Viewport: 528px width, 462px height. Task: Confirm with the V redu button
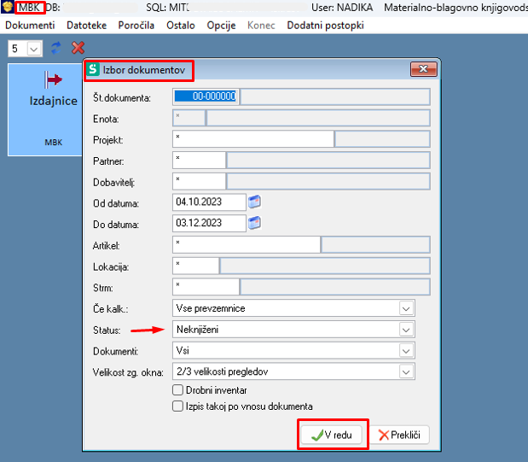click(332, 435)
